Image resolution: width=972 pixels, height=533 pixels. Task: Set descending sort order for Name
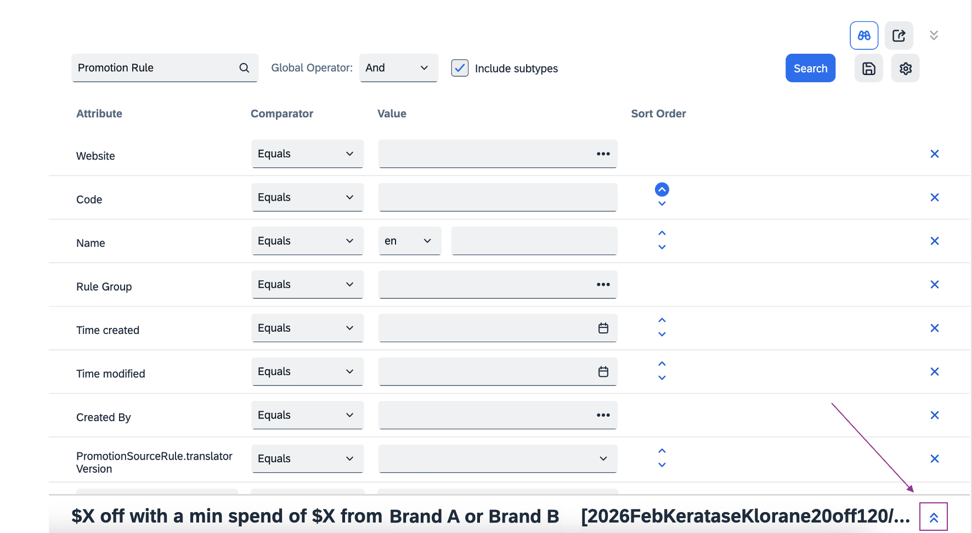click(662, 247)
